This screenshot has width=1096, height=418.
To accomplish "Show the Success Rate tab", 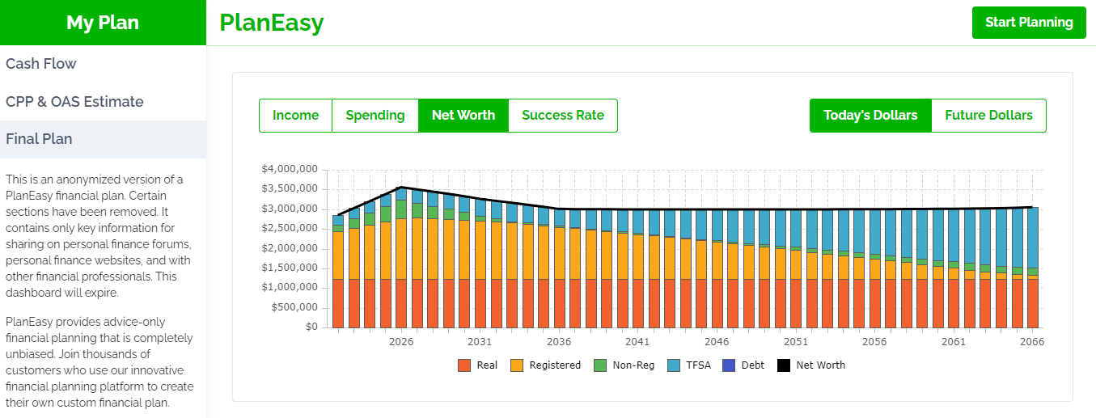I will [x=563, y=116].
